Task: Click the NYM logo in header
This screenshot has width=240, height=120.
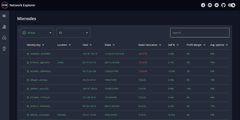Action: pos(5,5)
